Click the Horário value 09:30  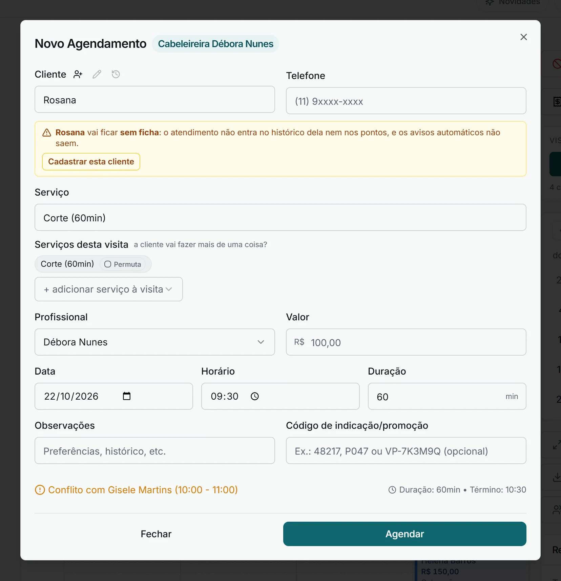tap(225, 396)
